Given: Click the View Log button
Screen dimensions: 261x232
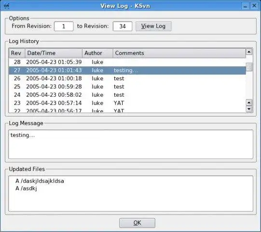Looking at the screenshot, I should [153, 26].
